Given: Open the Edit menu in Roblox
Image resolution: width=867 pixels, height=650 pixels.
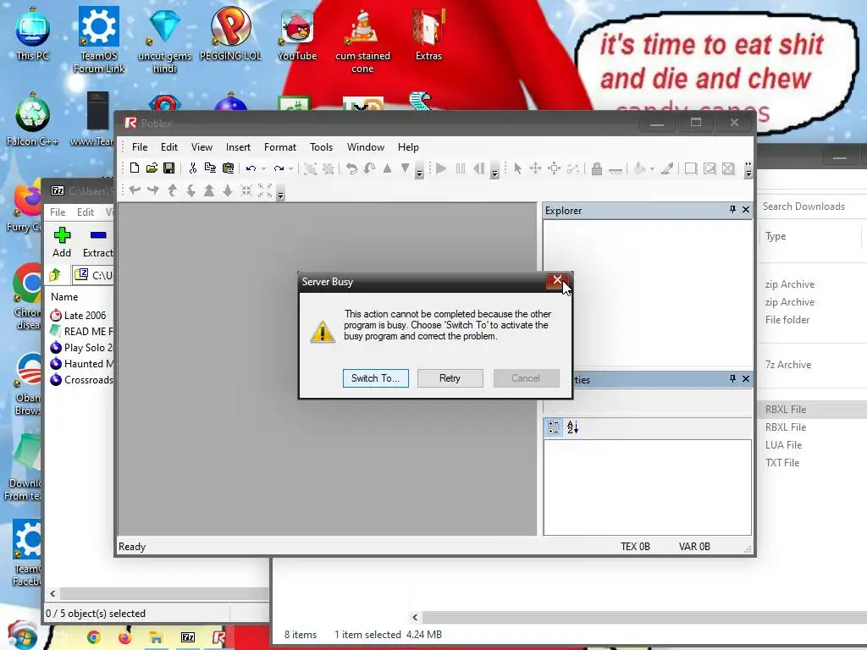Looking at the screenshot, I should [x=169, y=147].
